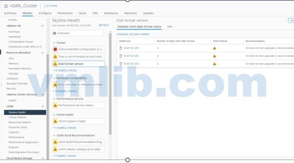Select the Overview item in Skyline Health
The image size is (294, 163).
pos(78,33)
